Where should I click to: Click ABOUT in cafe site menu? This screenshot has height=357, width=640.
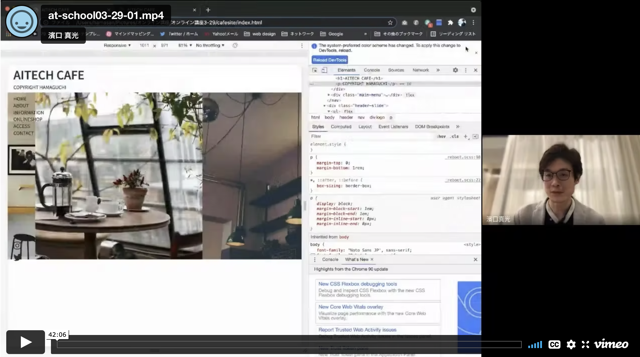pyautogui.click(x=21, y=106)
